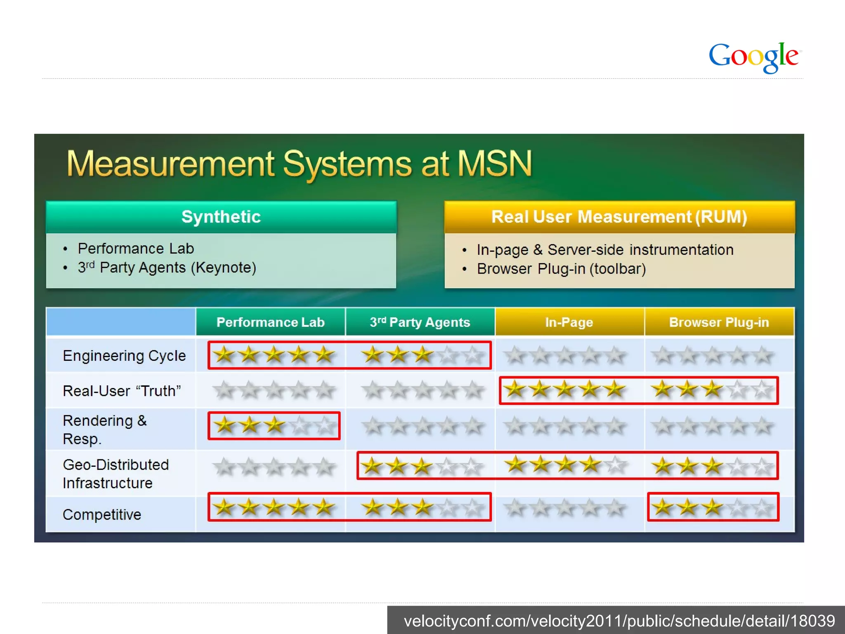845x634 pixels.
Task: Click the Competitive Browser Plug-in star rating
Action: coord(712,507)
